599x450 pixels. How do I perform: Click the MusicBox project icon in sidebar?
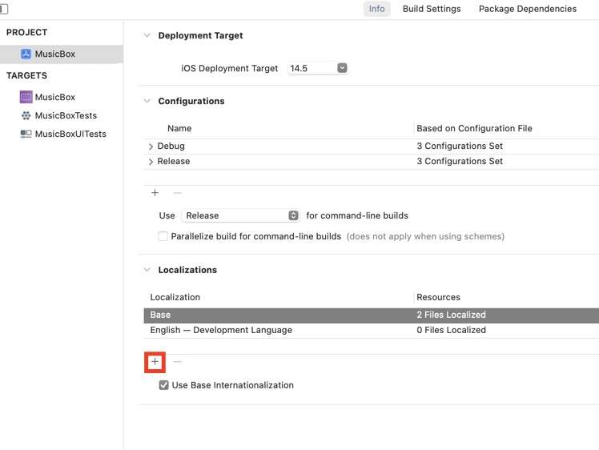[x=26, y=54]
